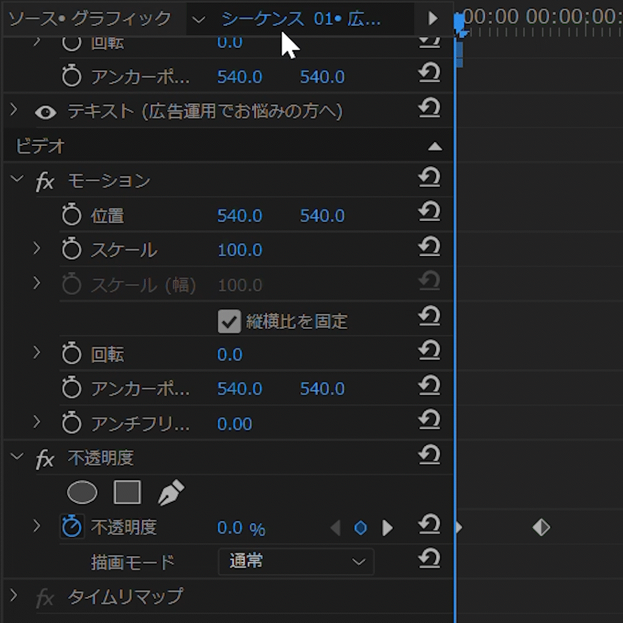Switch to the ソース グラフィック tab
This screenshot has width=623, height=623.
pos(90,18)
